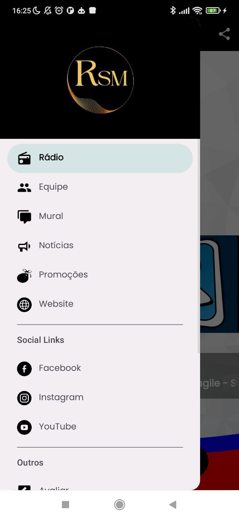Open the Equipe menu entry

click(100, 187)
